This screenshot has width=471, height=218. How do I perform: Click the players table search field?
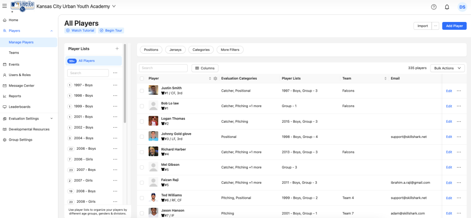[163, 68]
